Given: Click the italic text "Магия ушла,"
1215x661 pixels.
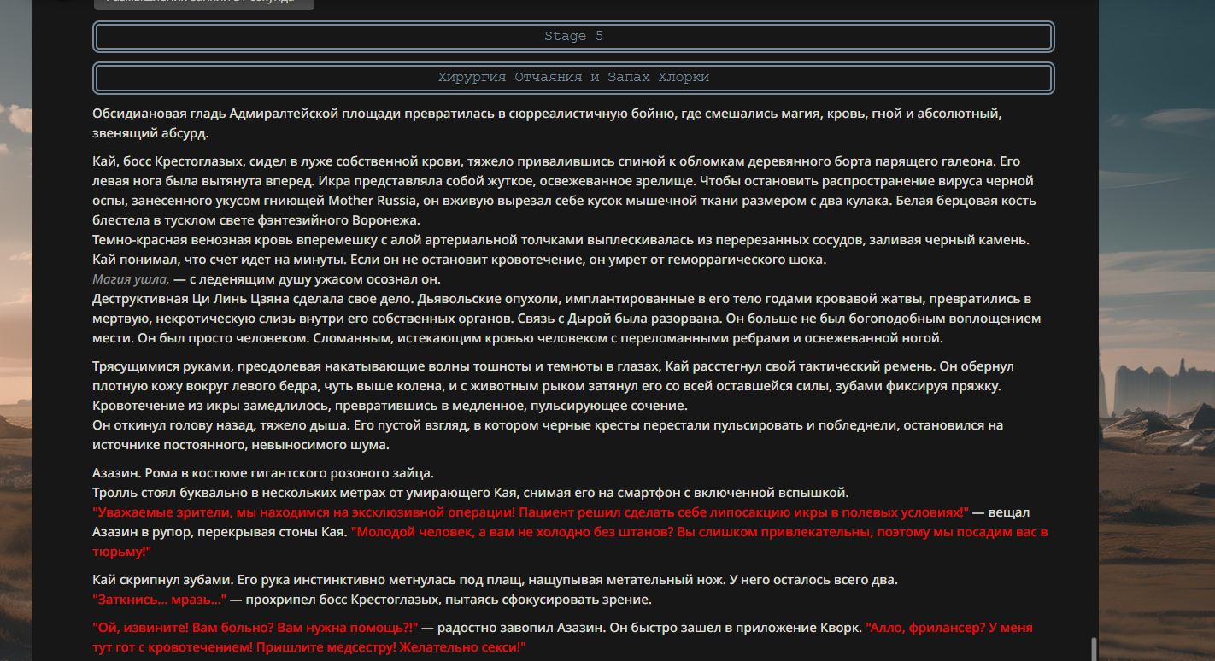Looking at the screenshot, I should 131,279.
